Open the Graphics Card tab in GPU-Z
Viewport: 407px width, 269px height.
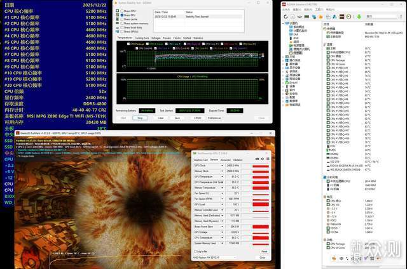pyautogui.click(x=202, y=160)
